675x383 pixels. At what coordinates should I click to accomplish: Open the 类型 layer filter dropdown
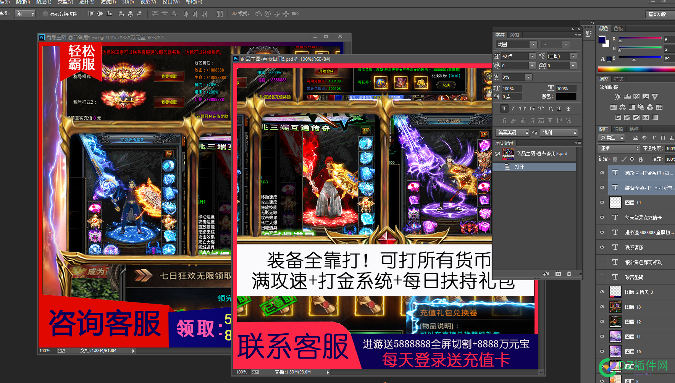[612, 137]
